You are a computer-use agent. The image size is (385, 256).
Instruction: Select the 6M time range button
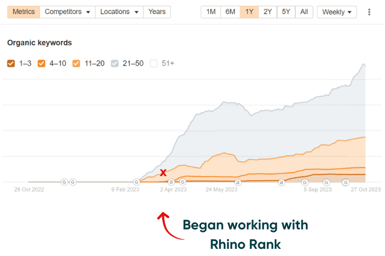[230, 12]
